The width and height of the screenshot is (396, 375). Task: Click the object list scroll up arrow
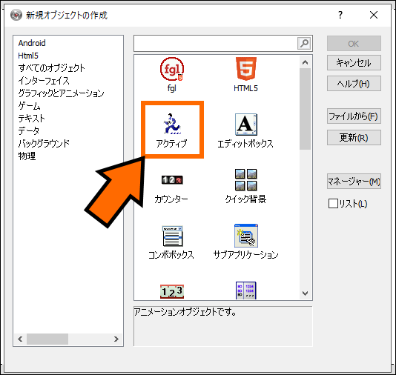pyautogui.click(x=305, y=62)
